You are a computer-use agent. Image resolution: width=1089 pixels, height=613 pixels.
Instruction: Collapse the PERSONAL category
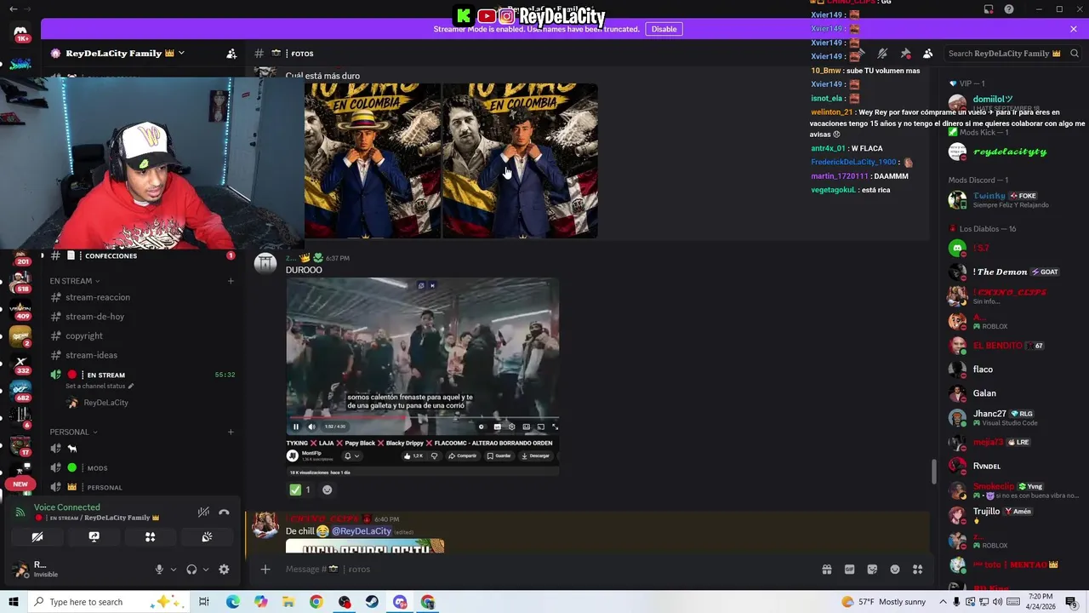(x=73, y=432)
